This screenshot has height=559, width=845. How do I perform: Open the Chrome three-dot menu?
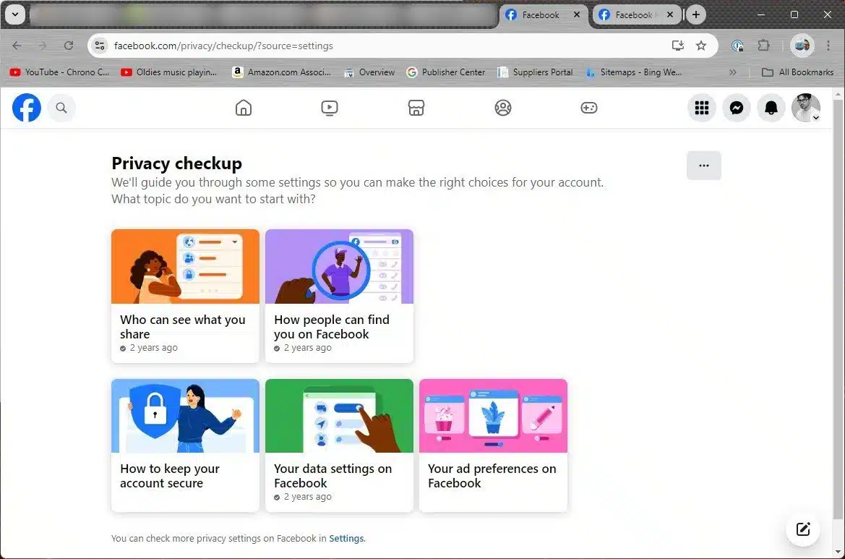point(828,46)
